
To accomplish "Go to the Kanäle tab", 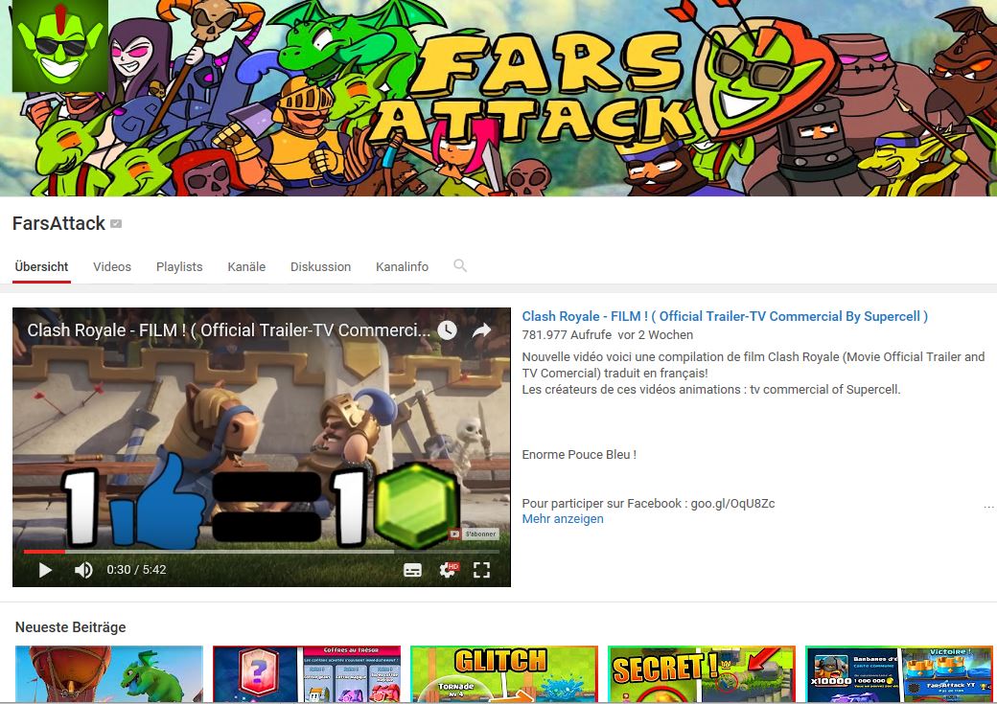I will tap(246, 267).
